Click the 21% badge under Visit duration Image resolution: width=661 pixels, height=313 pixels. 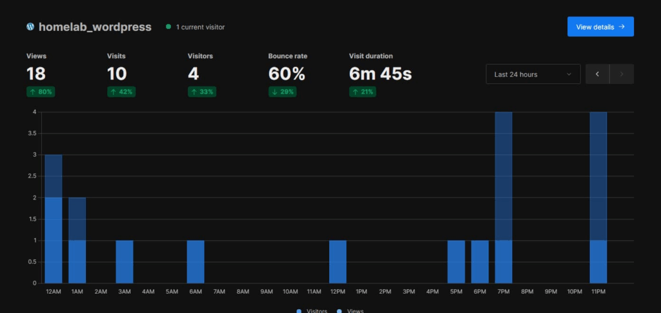(x=363, y=92)
